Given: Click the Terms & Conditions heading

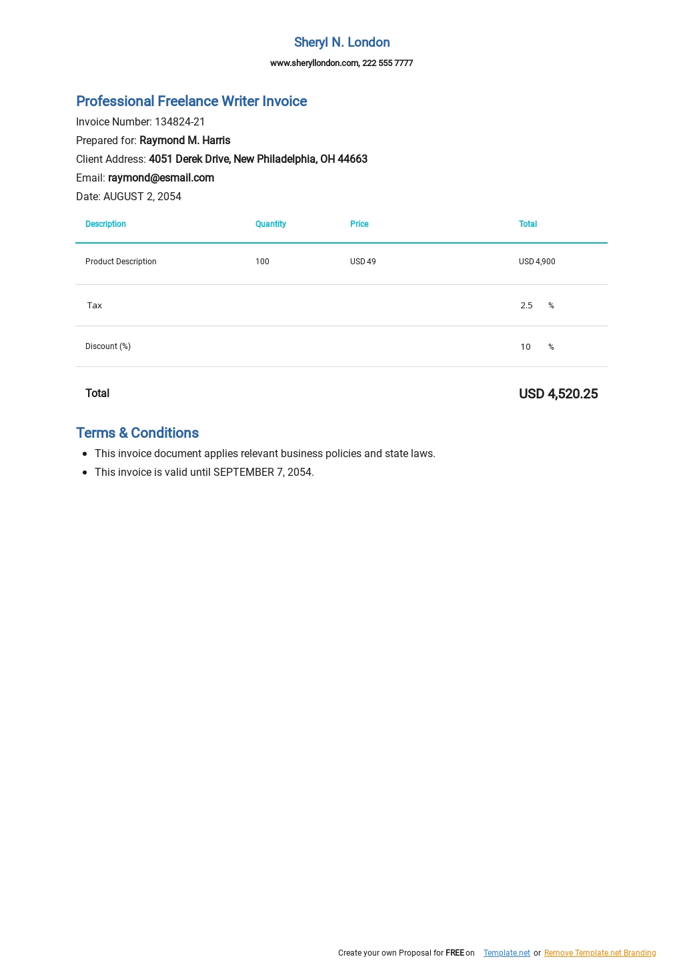Looking at the screenshot, I should tap(137, 433).
